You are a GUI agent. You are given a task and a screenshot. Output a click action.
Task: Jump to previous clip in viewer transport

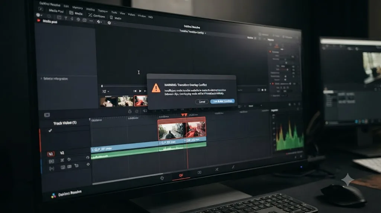pyautogui.click(x=135, y=91)
